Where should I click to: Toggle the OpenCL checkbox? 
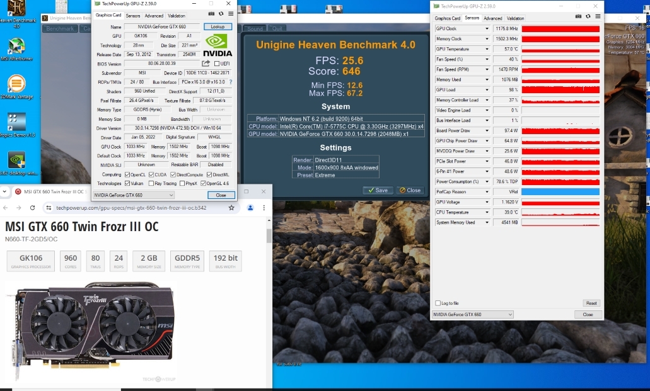[127, 175]
